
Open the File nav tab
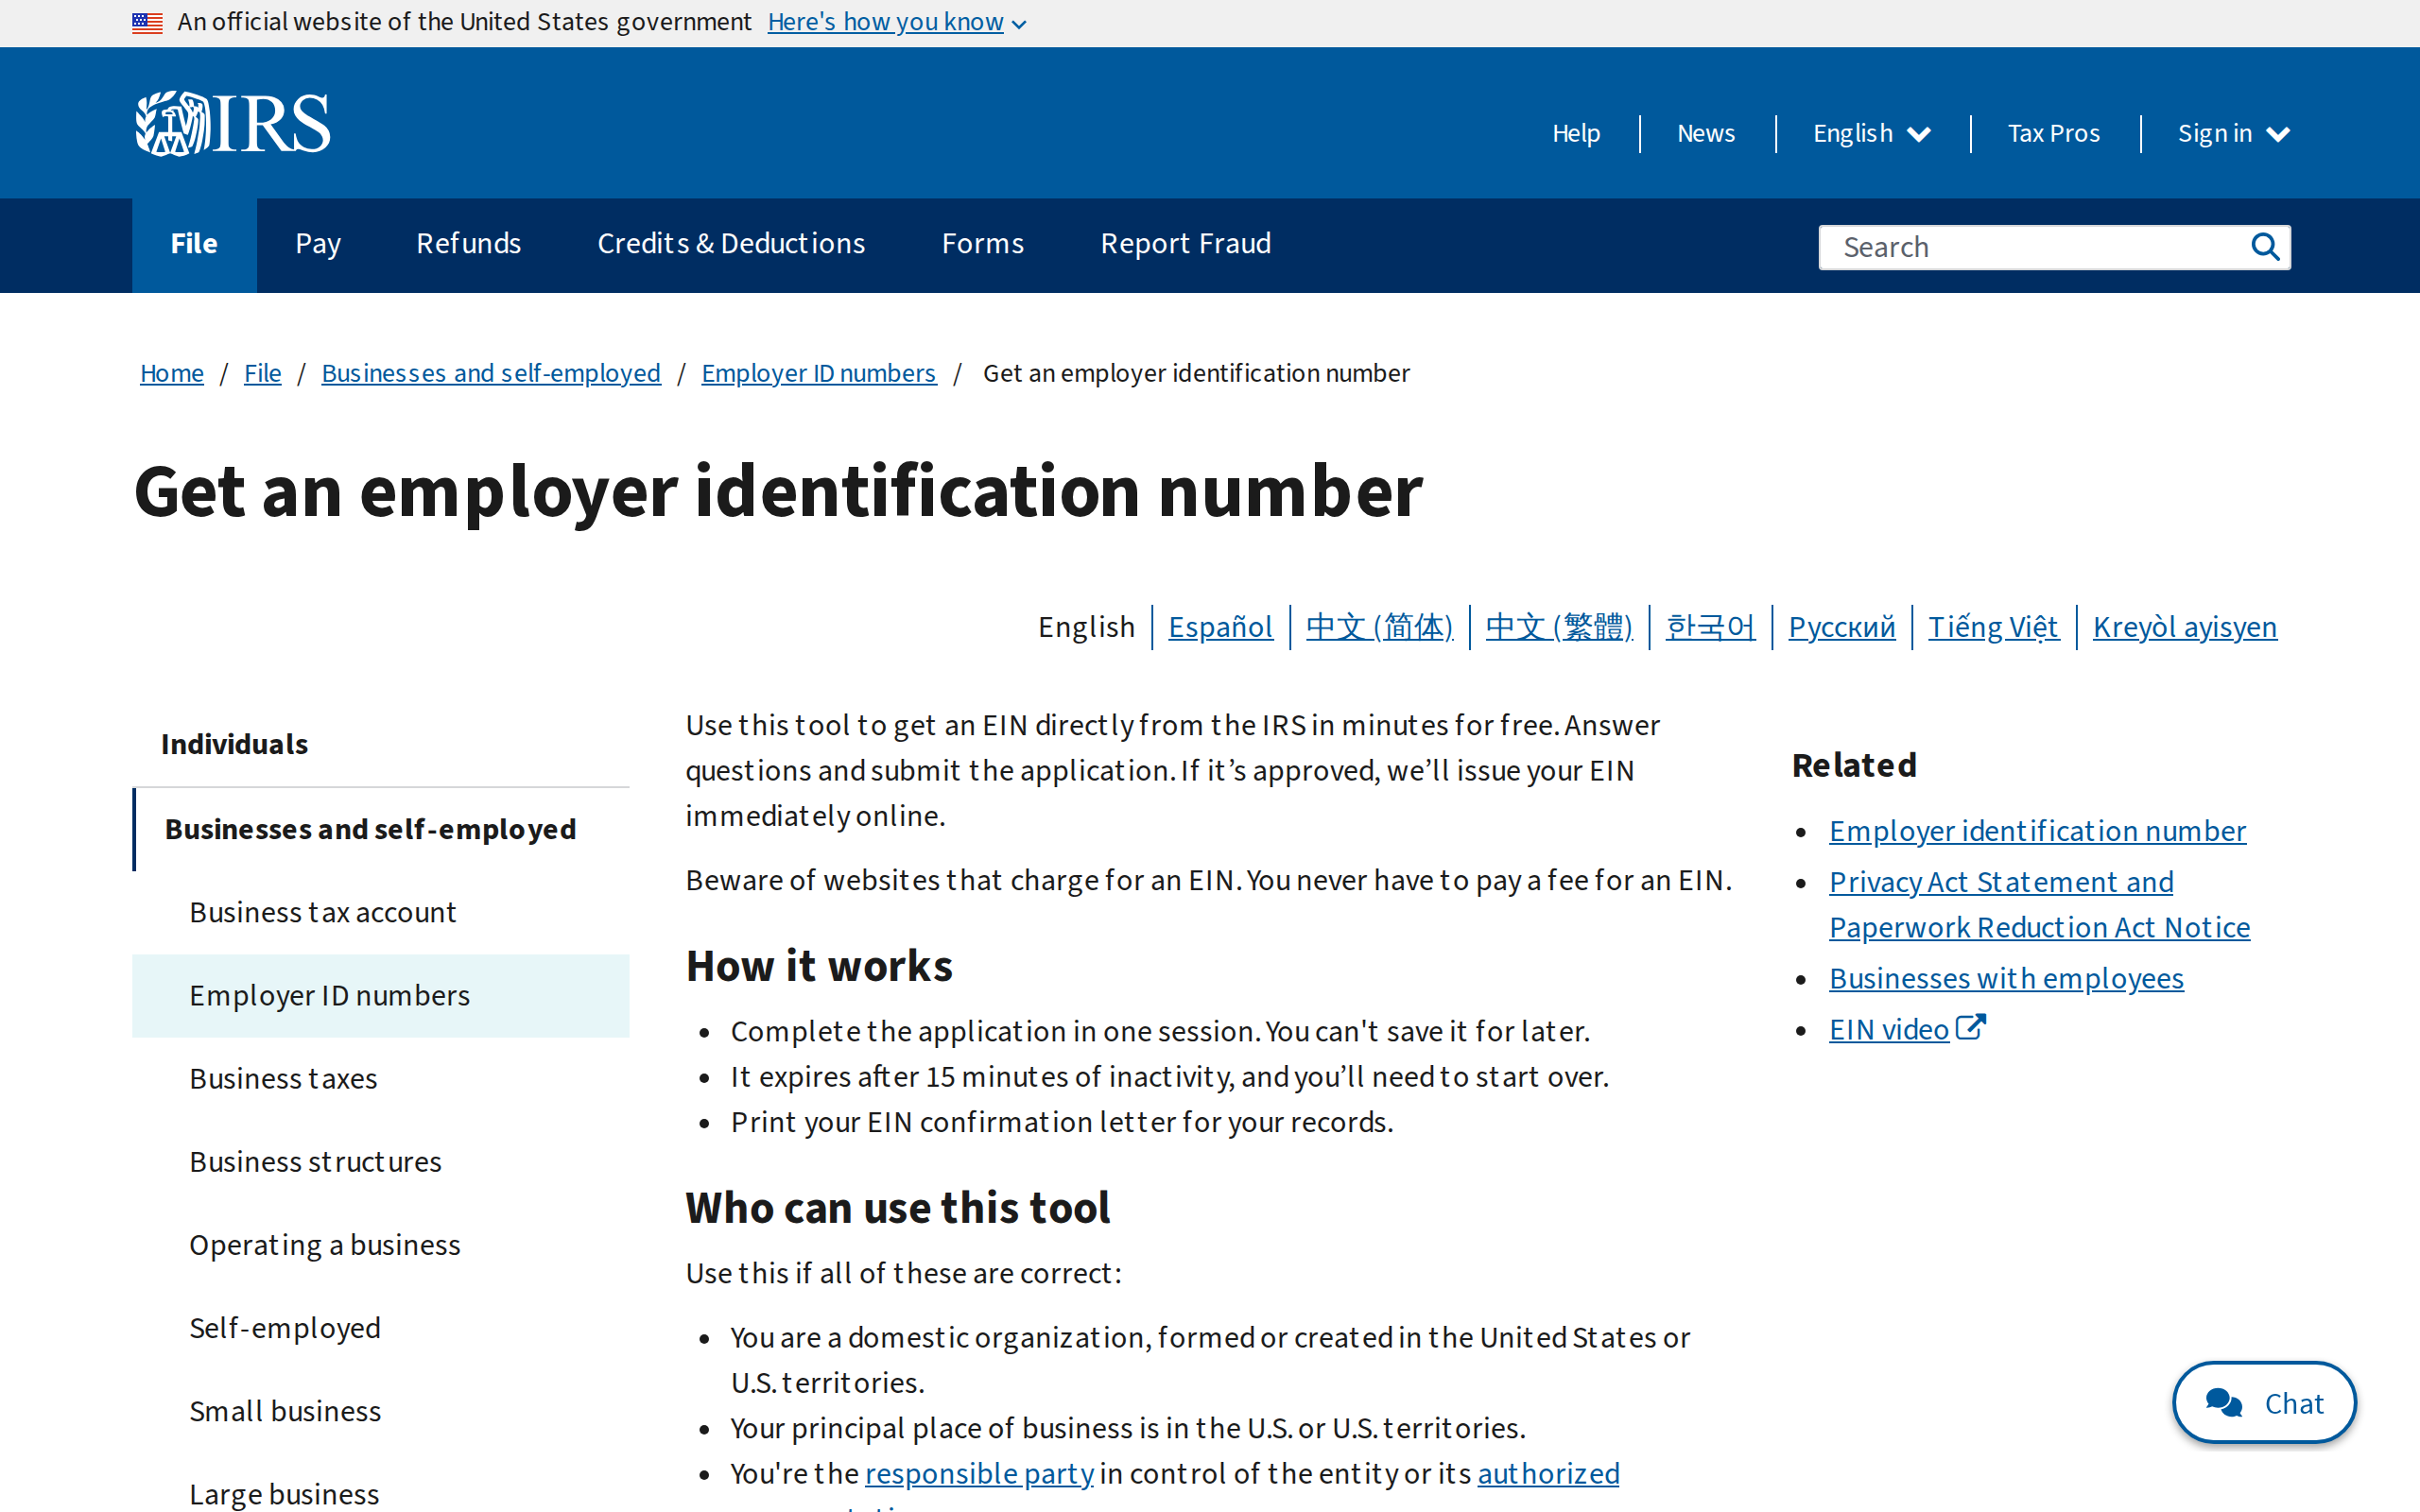(194, 244)
